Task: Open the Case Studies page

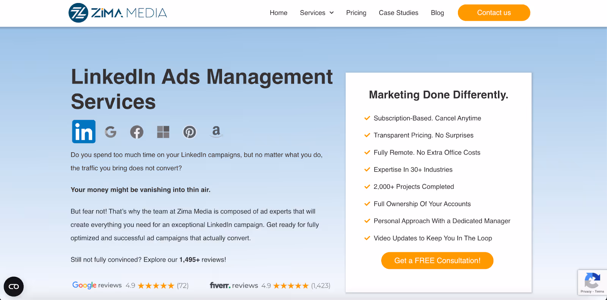Action: pyautogui.click(x=398, y=13)
